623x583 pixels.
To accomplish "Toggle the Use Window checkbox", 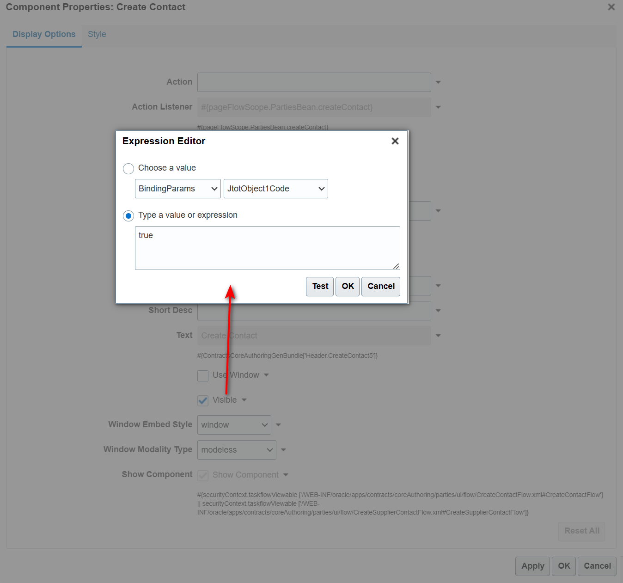I will point(203,375).
